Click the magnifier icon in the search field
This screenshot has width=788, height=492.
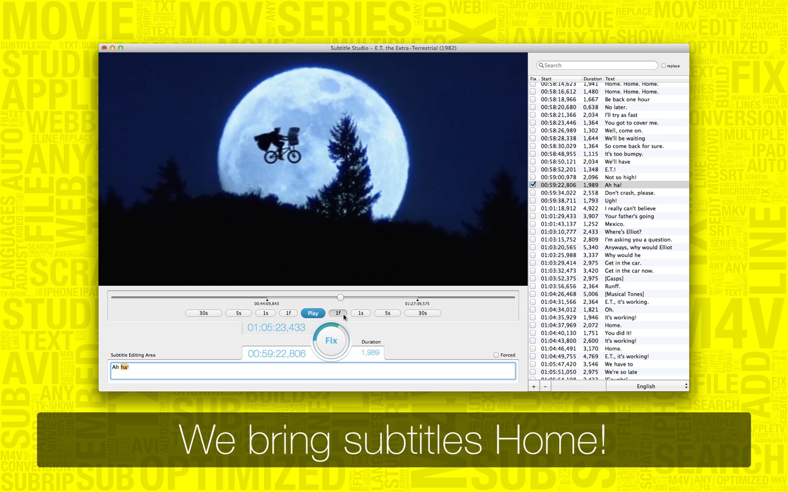click(541, 66)
